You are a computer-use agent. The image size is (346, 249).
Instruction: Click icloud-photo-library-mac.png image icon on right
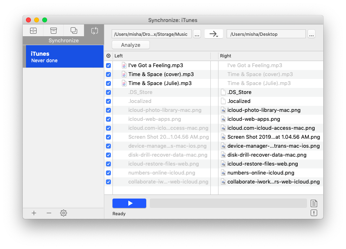[223, 110]
